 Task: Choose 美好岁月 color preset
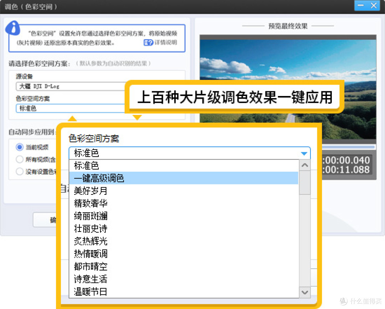(x=184, y=191)
